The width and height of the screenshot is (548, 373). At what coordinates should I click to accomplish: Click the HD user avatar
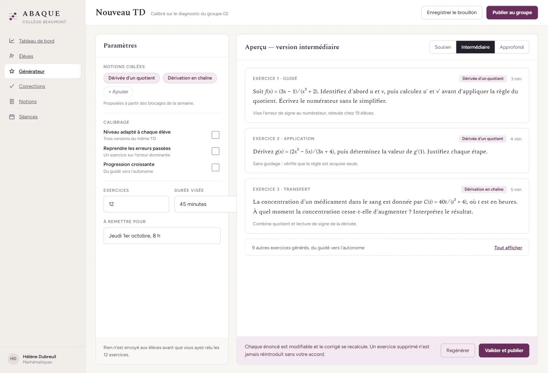coord(13,359)
